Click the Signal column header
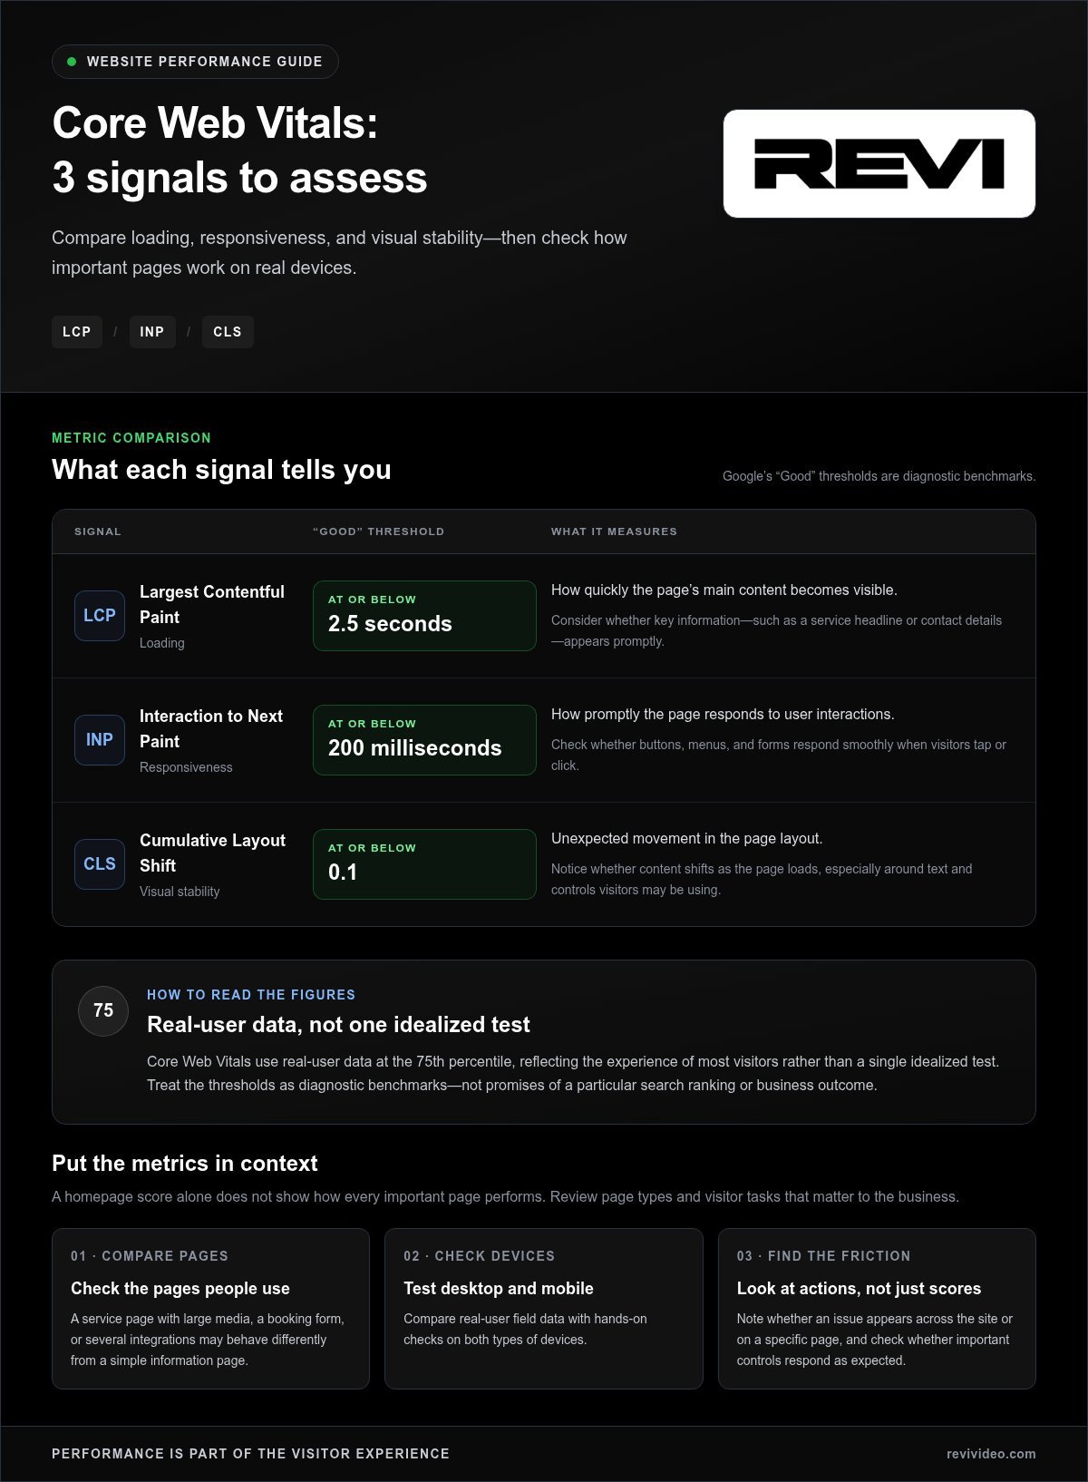The image size is (1088, 1482). pos(98,531)
